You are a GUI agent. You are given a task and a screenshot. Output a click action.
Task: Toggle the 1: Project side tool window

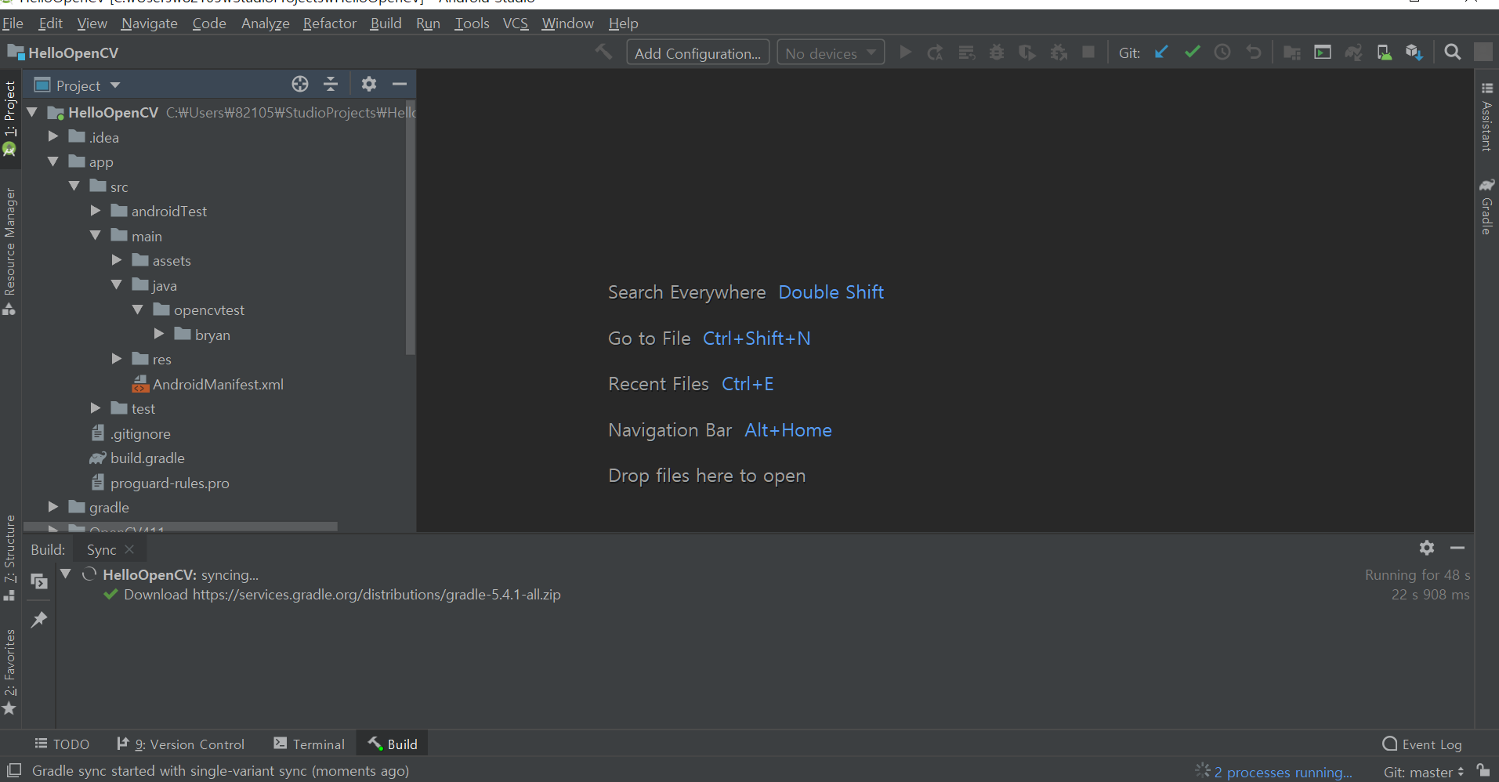(x=9, y=118)
